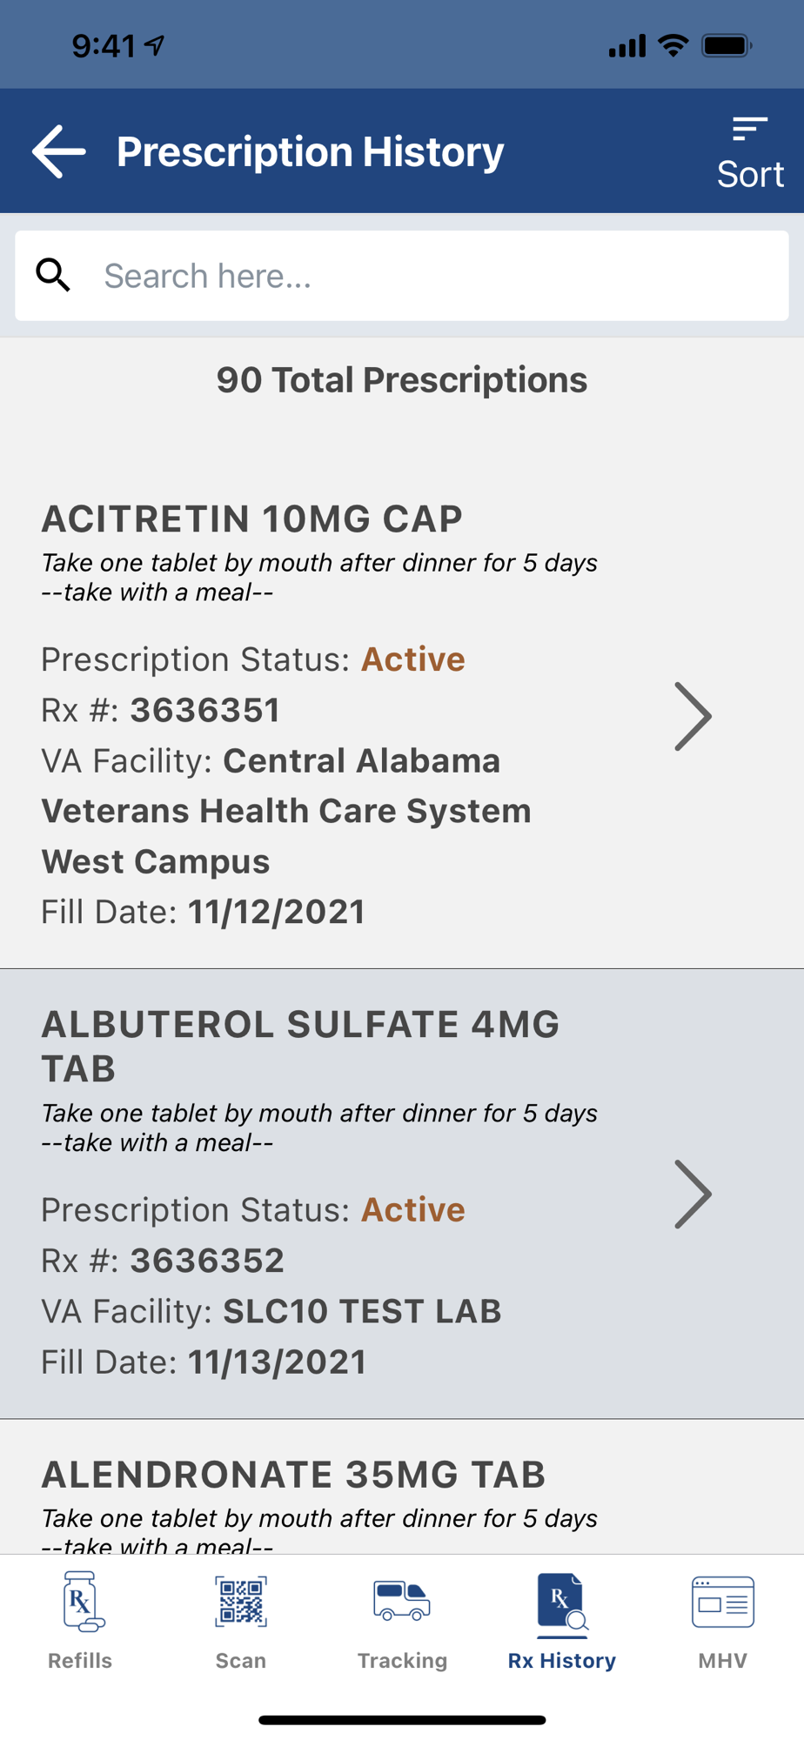
Task: Tap the Scan tab label
Action: coord(241,1660)
